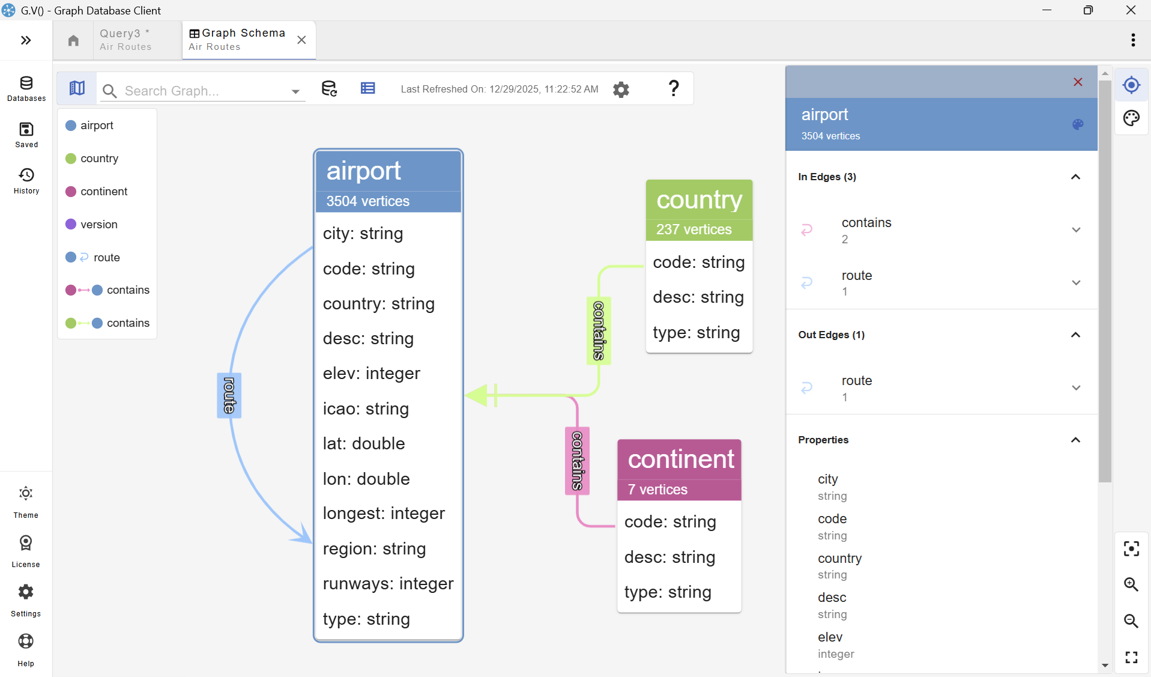Expand the left navigation sidebar
Viewport: 1151px width, 677px height.
point(25,40)
